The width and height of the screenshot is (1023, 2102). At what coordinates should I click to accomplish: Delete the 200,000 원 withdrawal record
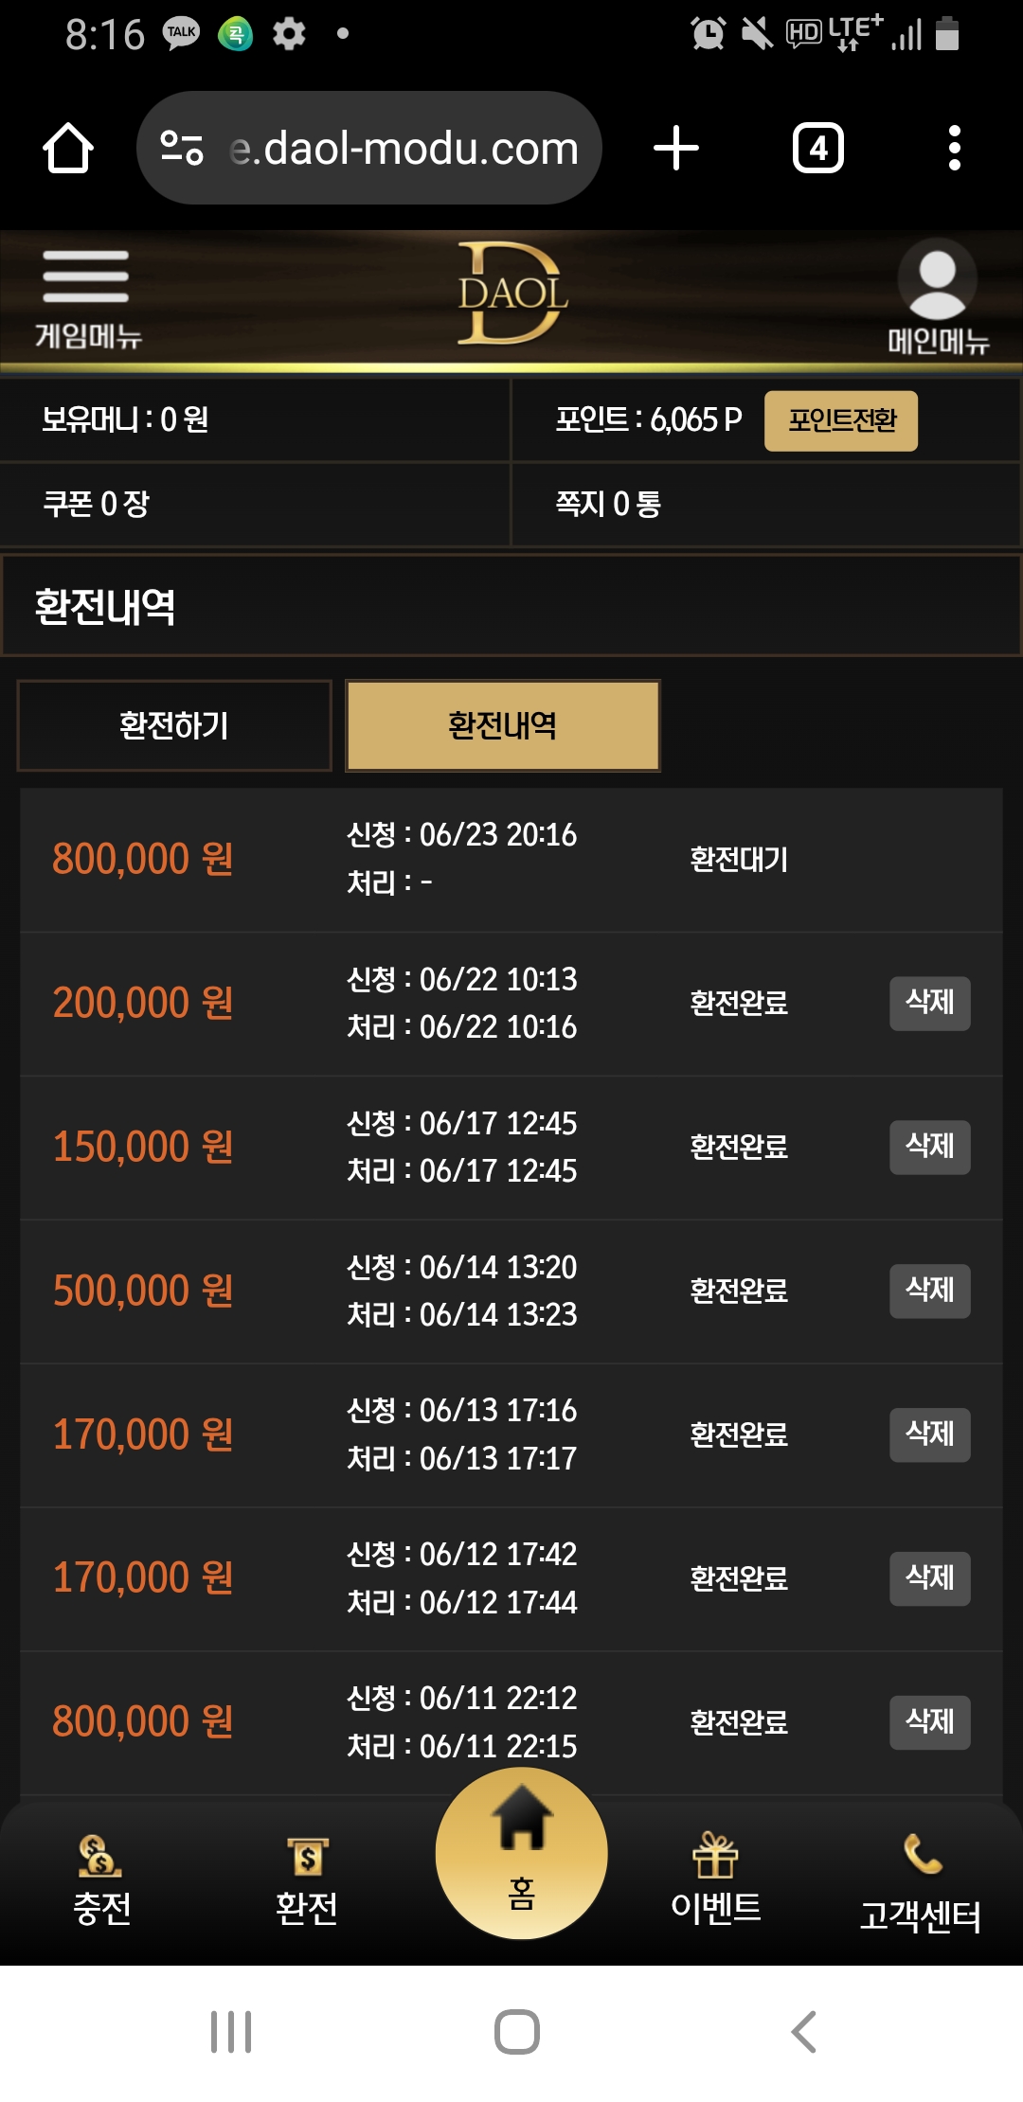930,1003
